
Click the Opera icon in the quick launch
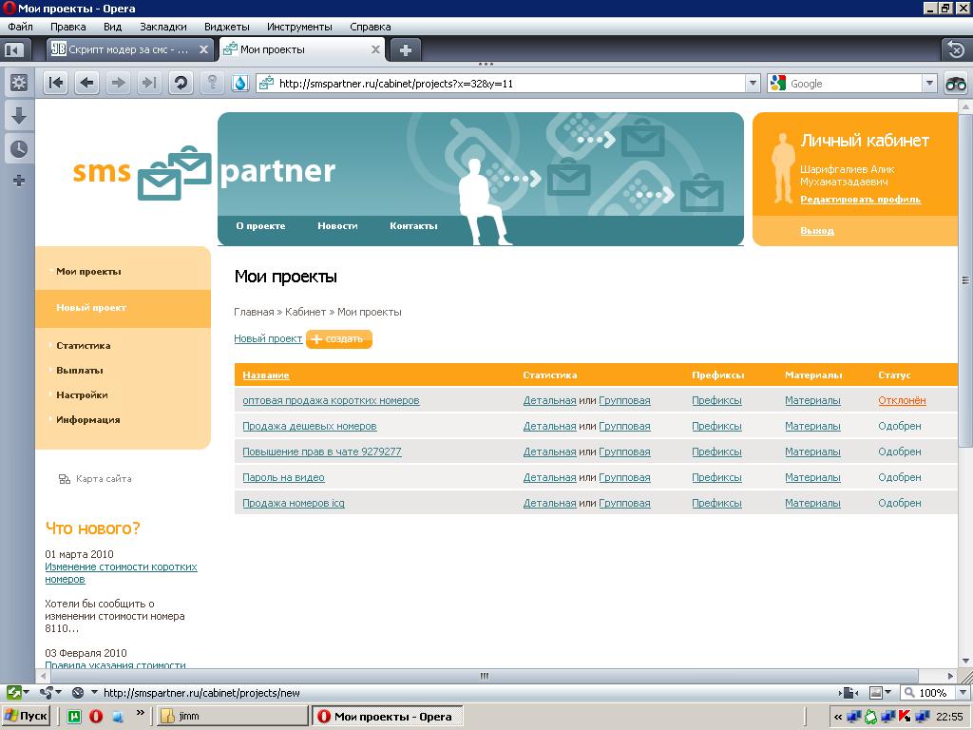pos(96,716)
